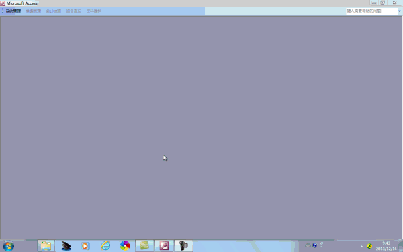Image resolution: width=403 pixels, height=252 pixels.
Task: Open the 资料维护 menu
Action: click(x=94, y=11)
